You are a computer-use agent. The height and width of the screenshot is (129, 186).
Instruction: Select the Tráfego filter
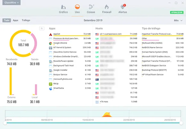26,20
